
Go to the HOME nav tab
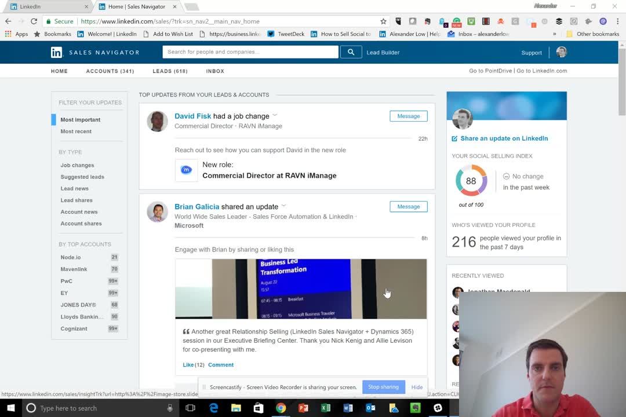pyautogui.click(x=59, y=71)
